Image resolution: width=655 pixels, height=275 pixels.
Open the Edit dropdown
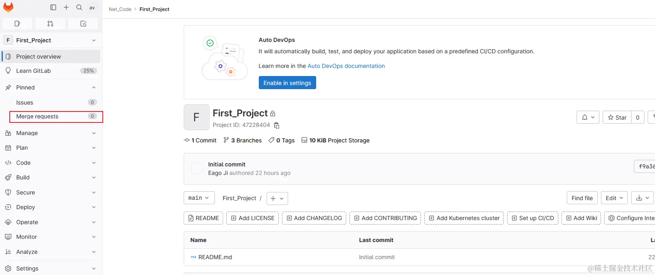[614, 198]
